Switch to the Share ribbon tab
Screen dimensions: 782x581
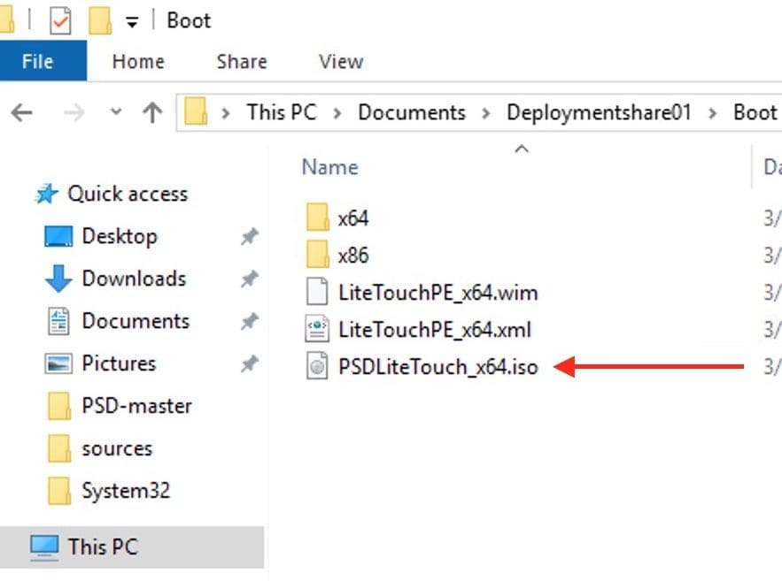click(242, 62)
